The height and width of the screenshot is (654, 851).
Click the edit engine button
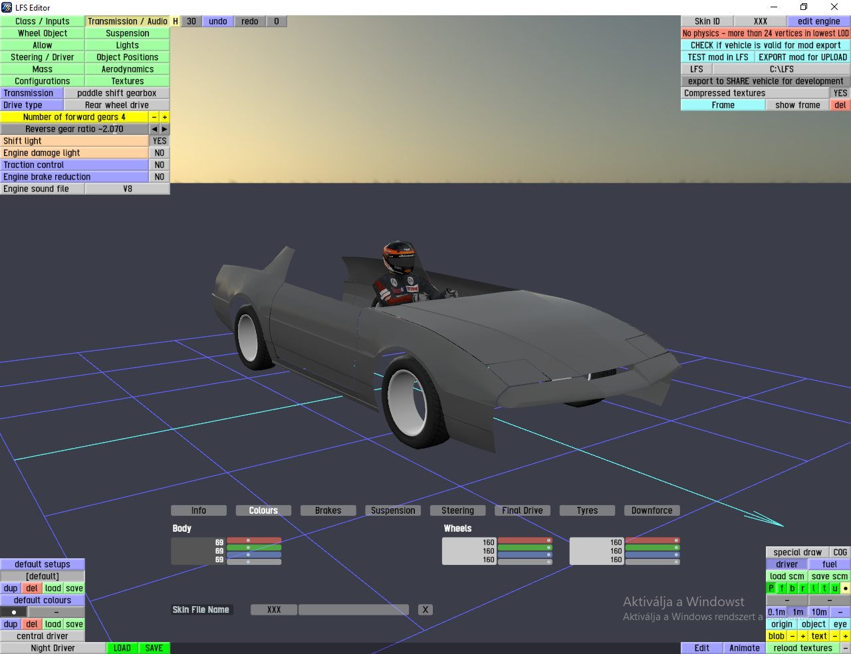pos(819,21)
